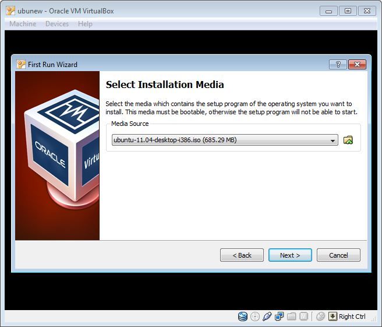Click the mouse integration status icon
Screen dimensions: 382x327
point(321,317)
